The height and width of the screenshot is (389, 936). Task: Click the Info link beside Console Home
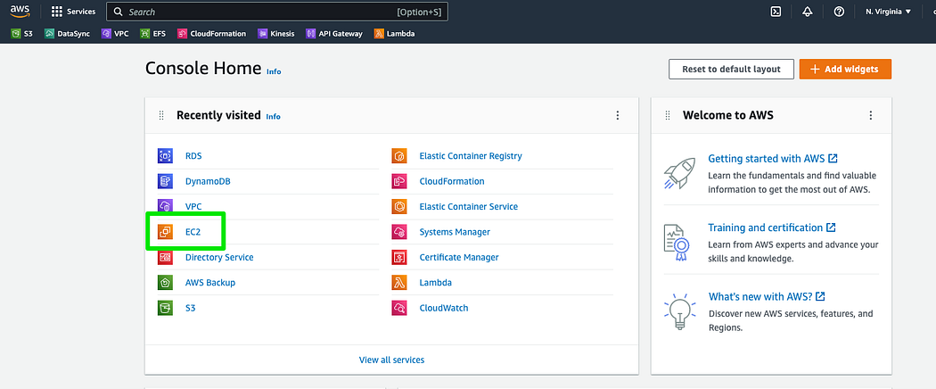pos(274,71)
